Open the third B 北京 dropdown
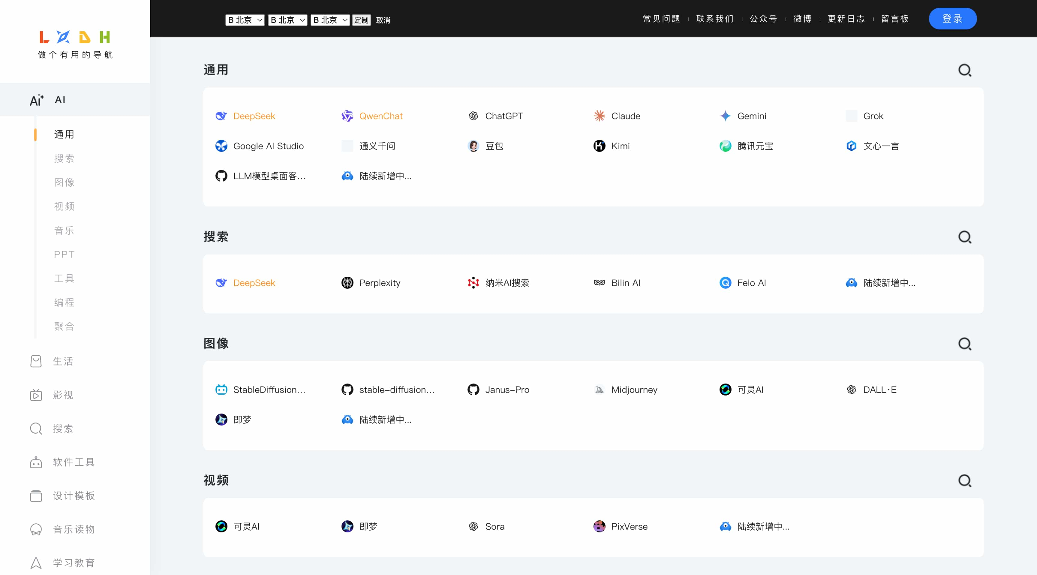Image resolution: width=1037 pixels, height=575 pixels. [330, 20]
